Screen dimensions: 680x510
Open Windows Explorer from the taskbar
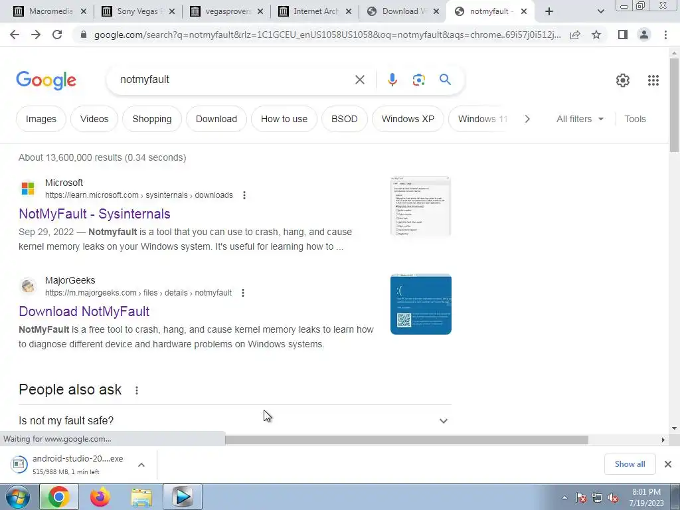141,497
